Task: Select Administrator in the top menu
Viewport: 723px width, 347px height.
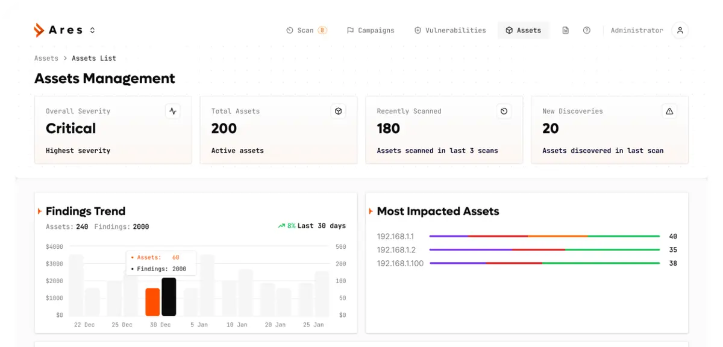Action: (x=637, y=30)
